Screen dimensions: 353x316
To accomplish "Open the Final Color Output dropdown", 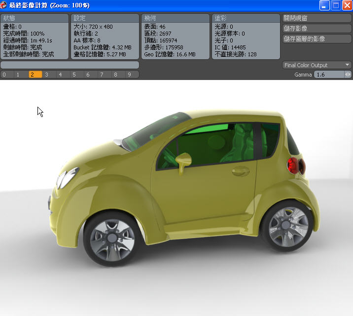I will (317, 65).
